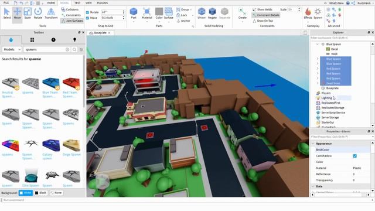Disable the Rotate snap checkbox

click(x=87, y=12)
